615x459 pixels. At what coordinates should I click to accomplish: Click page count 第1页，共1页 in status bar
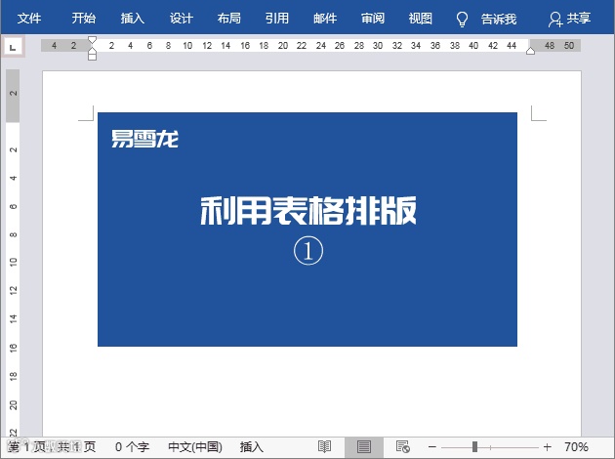coord(52,447)
